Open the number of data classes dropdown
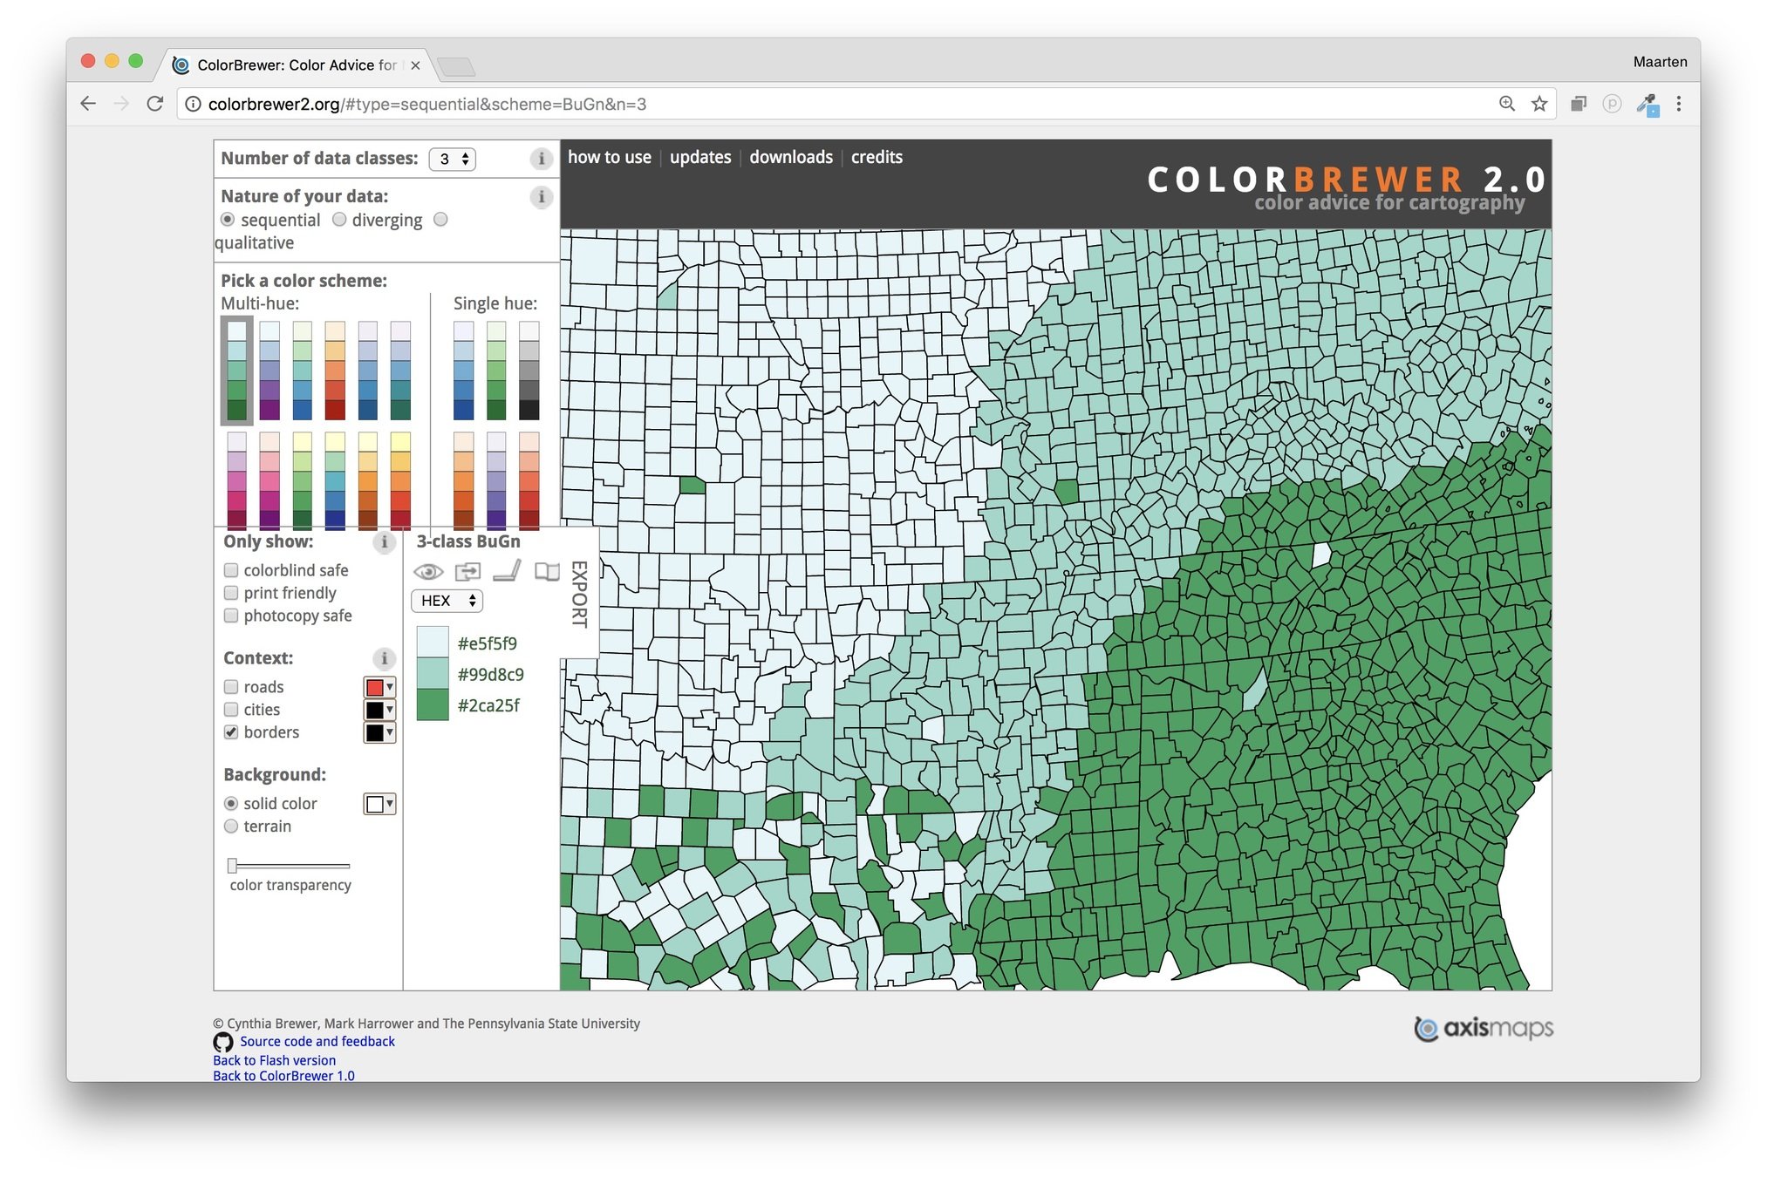 tap(453, 159)
